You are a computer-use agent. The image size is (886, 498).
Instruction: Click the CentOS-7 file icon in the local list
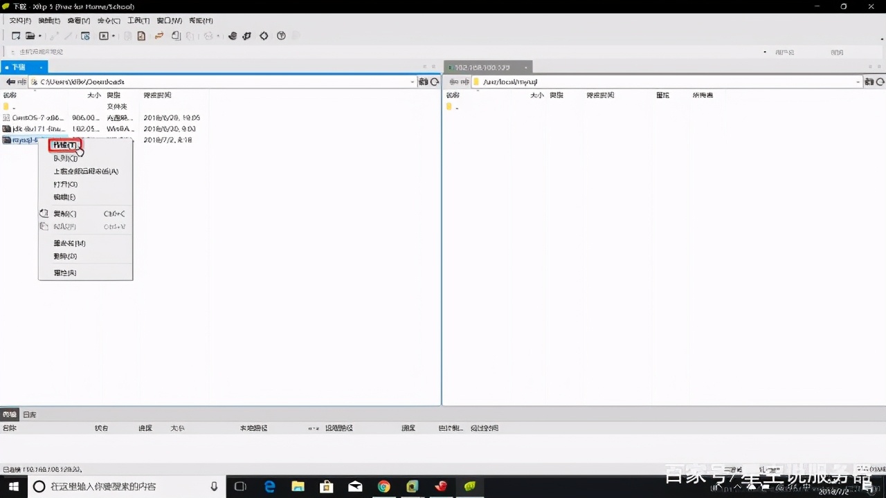pyautogui.click(x=7, y=118)
